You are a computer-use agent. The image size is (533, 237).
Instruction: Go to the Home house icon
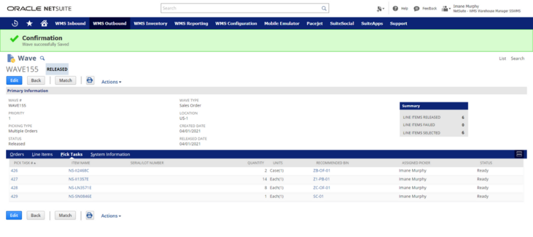(x=44, y=23)
